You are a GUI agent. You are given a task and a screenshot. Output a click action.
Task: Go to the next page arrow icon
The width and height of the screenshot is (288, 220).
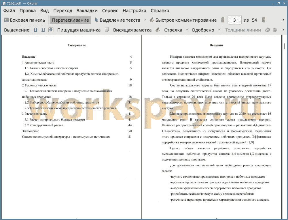pyautogui.click(x=264, y=20)
